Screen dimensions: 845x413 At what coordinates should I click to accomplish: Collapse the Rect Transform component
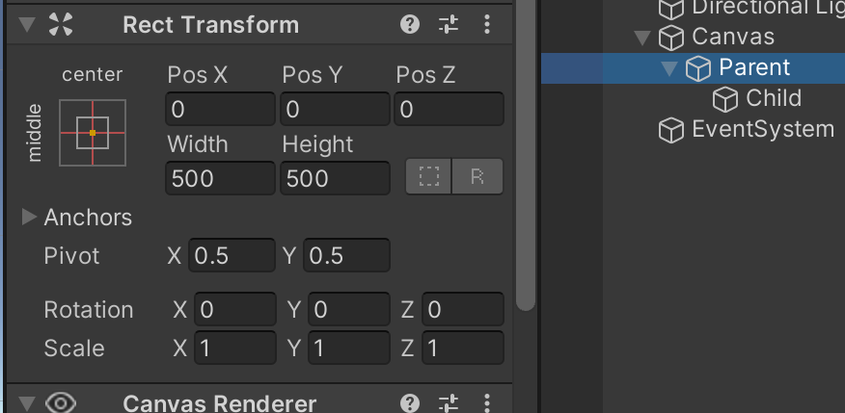27,25
